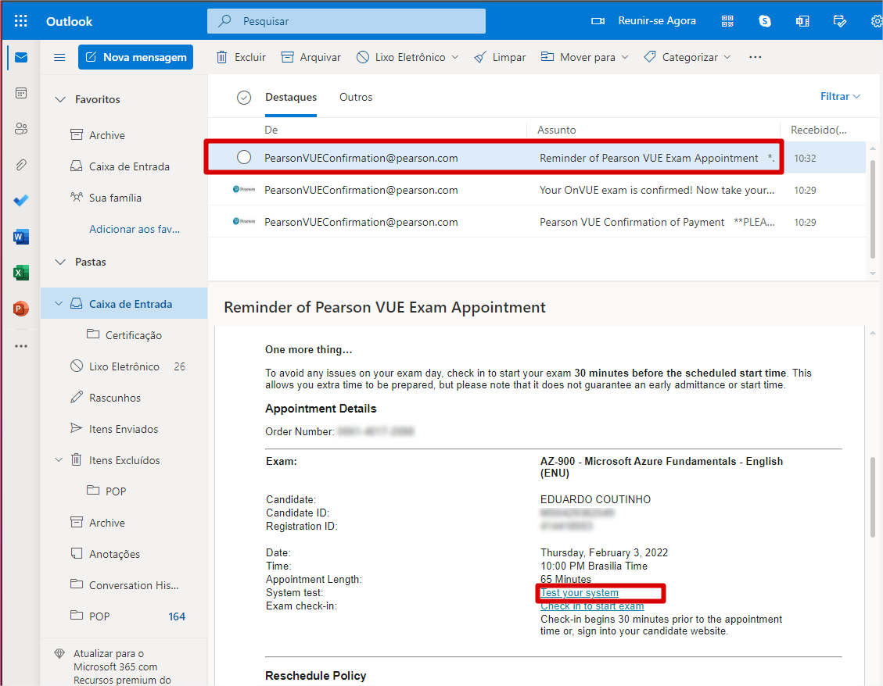Sort by De column header
The height and width of the screenshot is (686, 883).
click(271, 130)
